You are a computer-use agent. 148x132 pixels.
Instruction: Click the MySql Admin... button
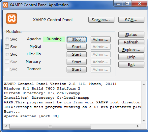[x=101, y=47]
